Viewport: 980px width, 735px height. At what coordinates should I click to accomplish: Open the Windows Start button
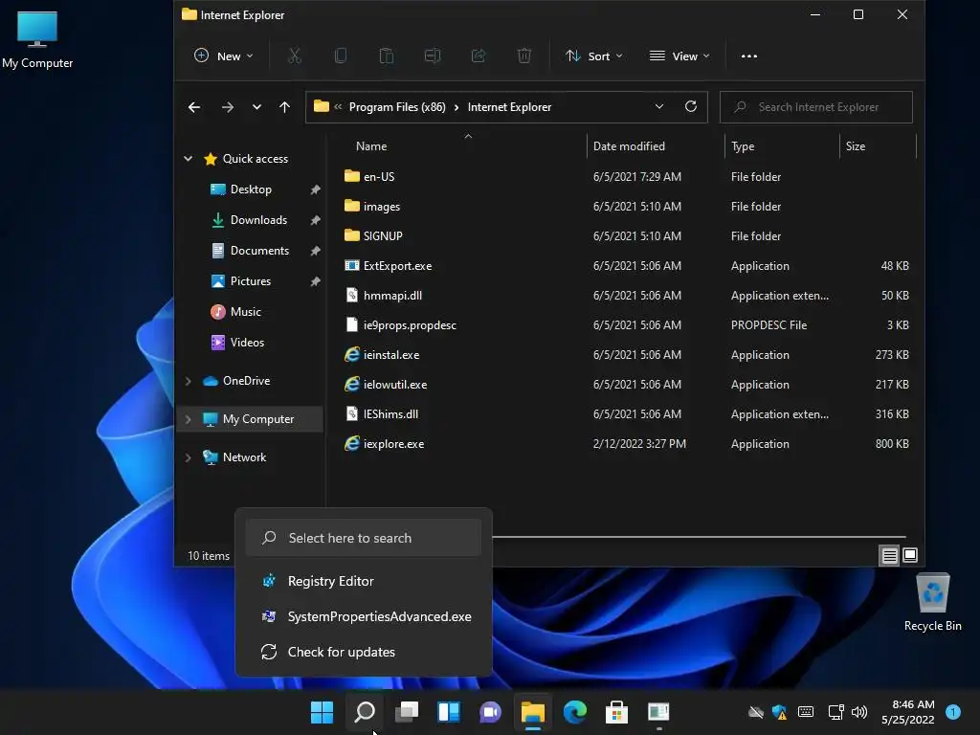[322, 712]
